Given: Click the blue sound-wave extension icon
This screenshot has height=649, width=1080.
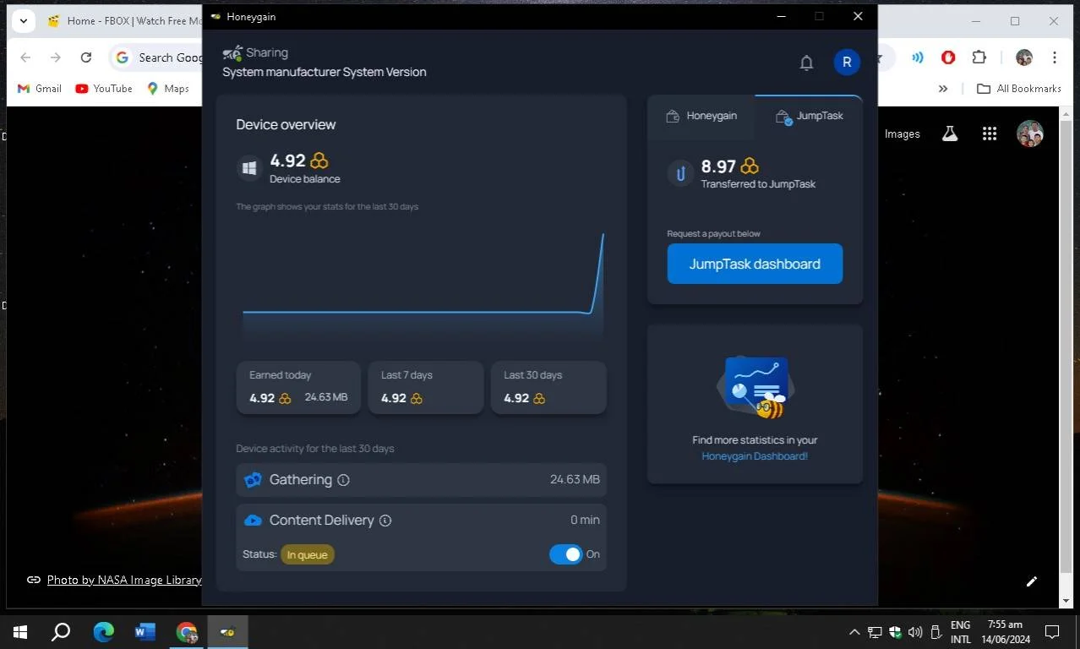Looking at the screenshot, I should coord(917,57).
